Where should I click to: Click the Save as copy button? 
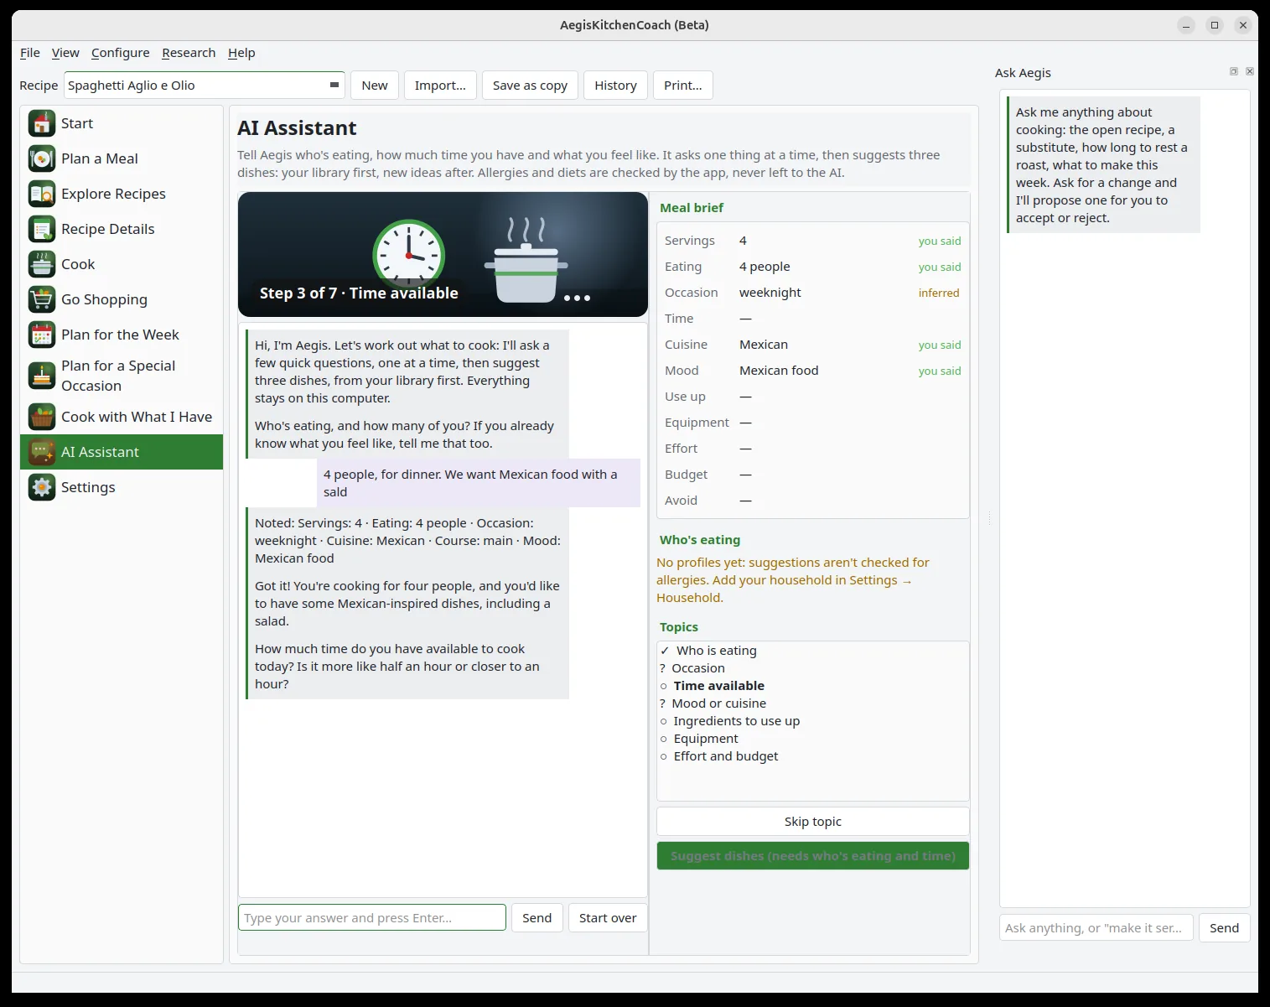(x=530, y=86)
